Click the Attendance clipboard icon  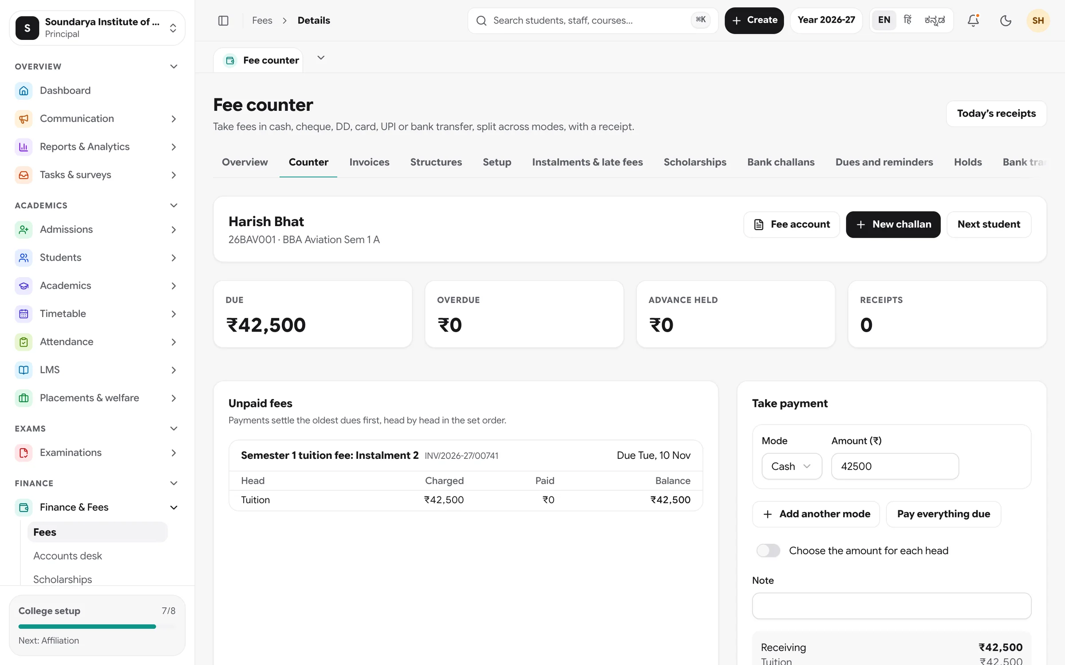coord(24,342)
